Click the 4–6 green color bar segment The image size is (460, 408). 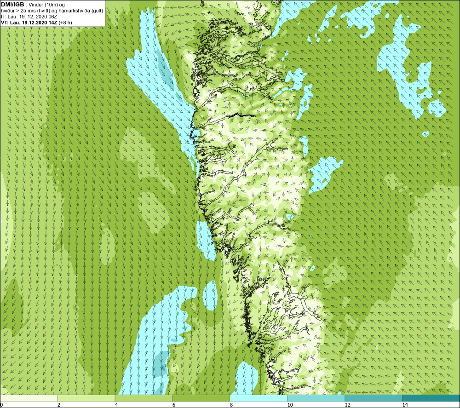click(144, 398)
